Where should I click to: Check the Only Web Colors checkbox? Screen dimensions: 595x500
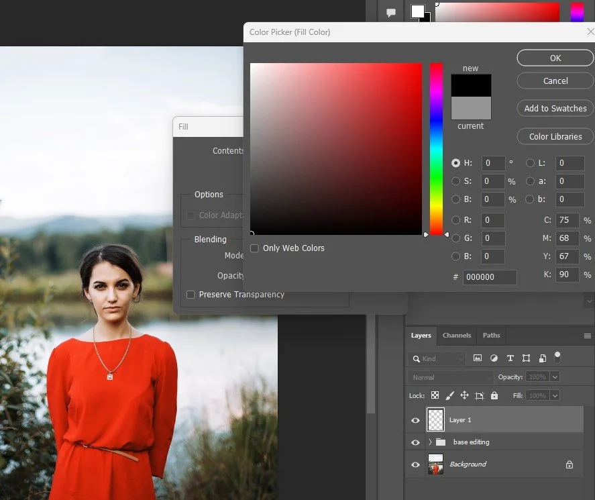click(x=254, y=248)
